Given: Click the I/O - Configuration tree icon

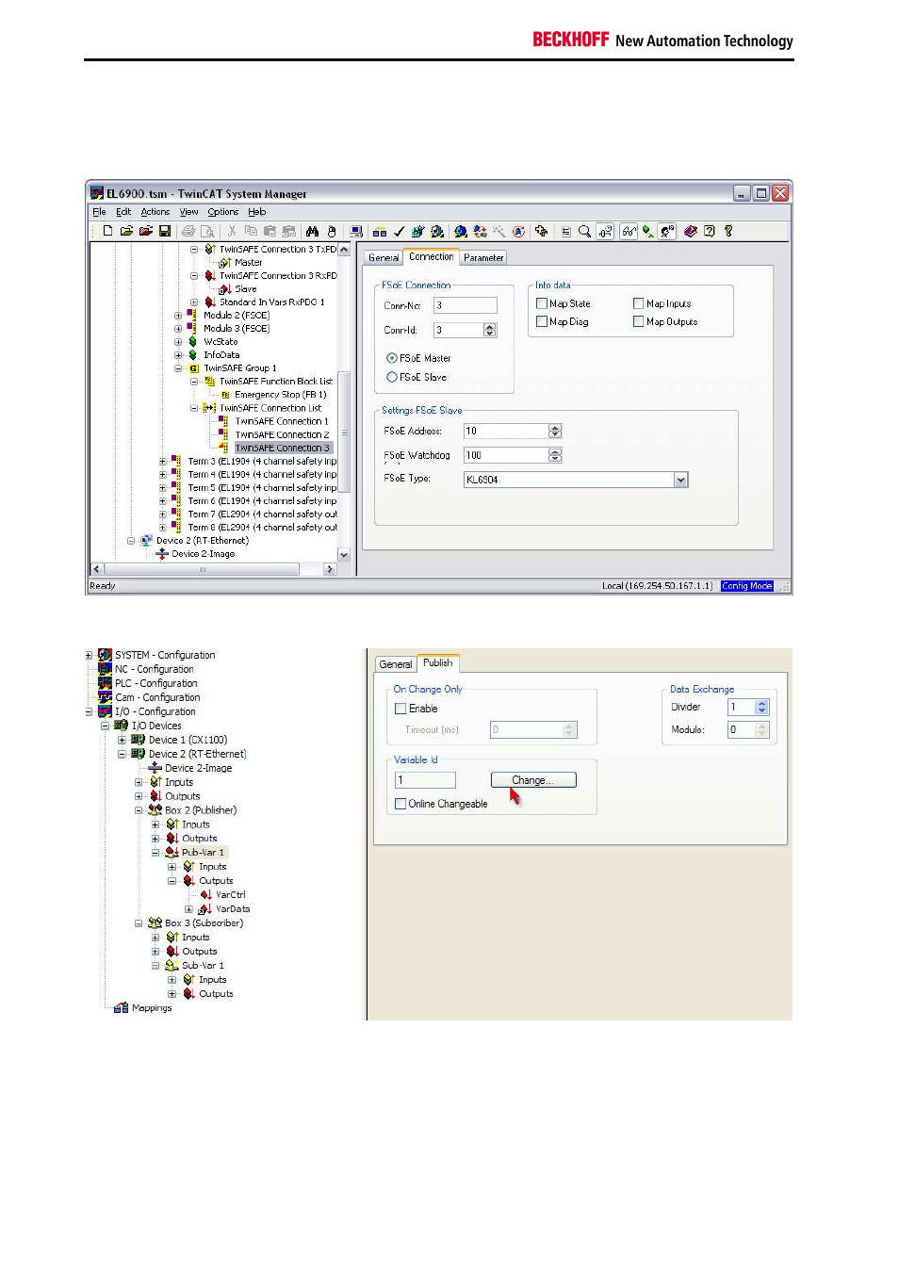Looking at the screenshot, I should [105, 711].
